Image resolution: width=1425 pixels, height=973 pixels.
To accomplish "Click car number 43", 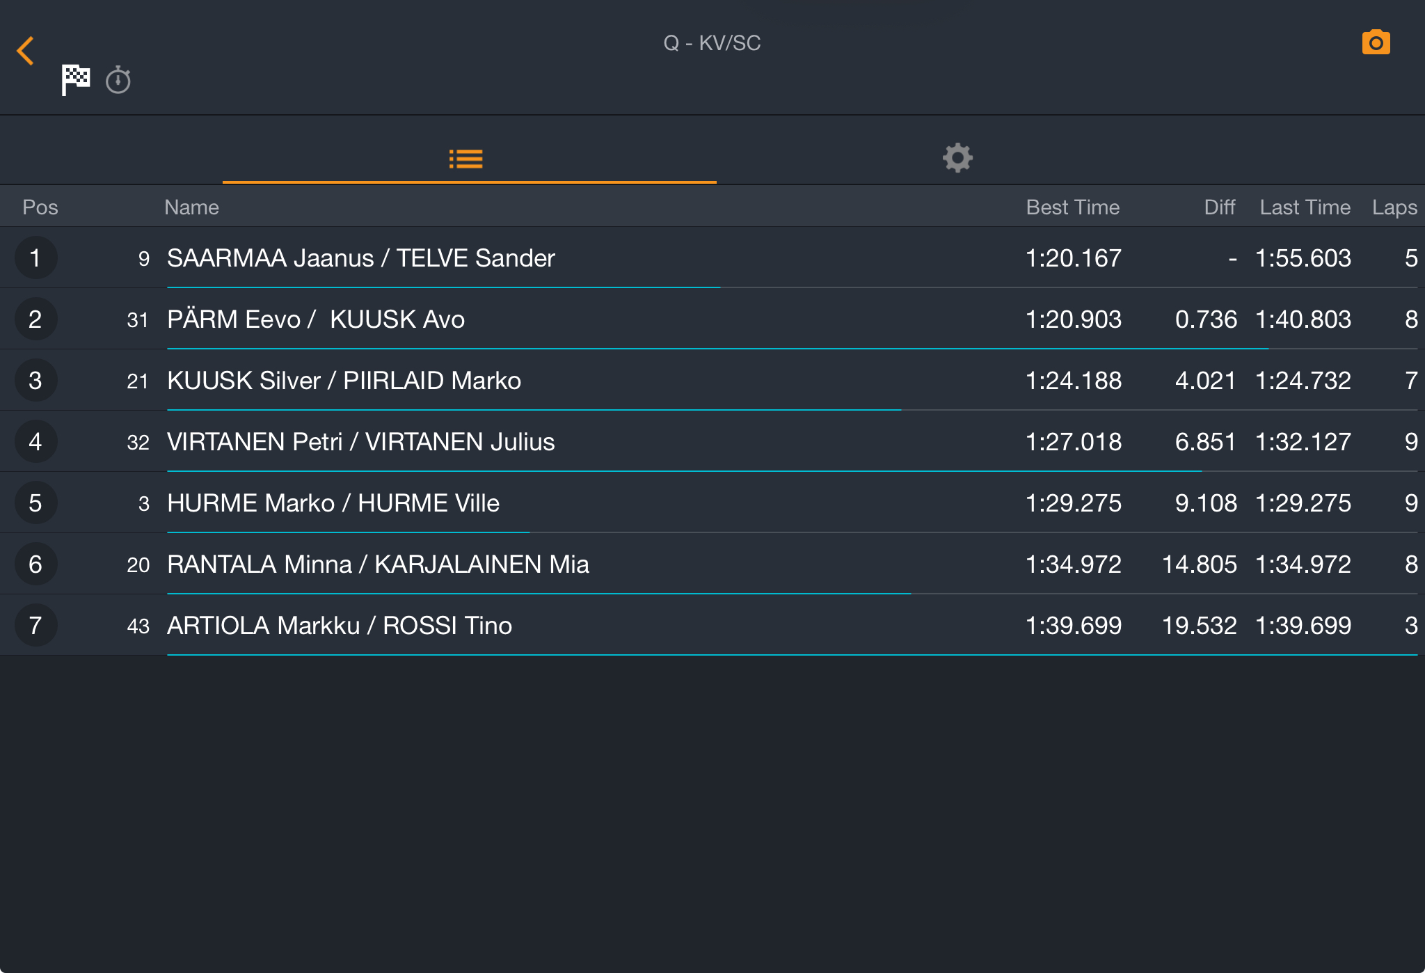I will (138, 626).
